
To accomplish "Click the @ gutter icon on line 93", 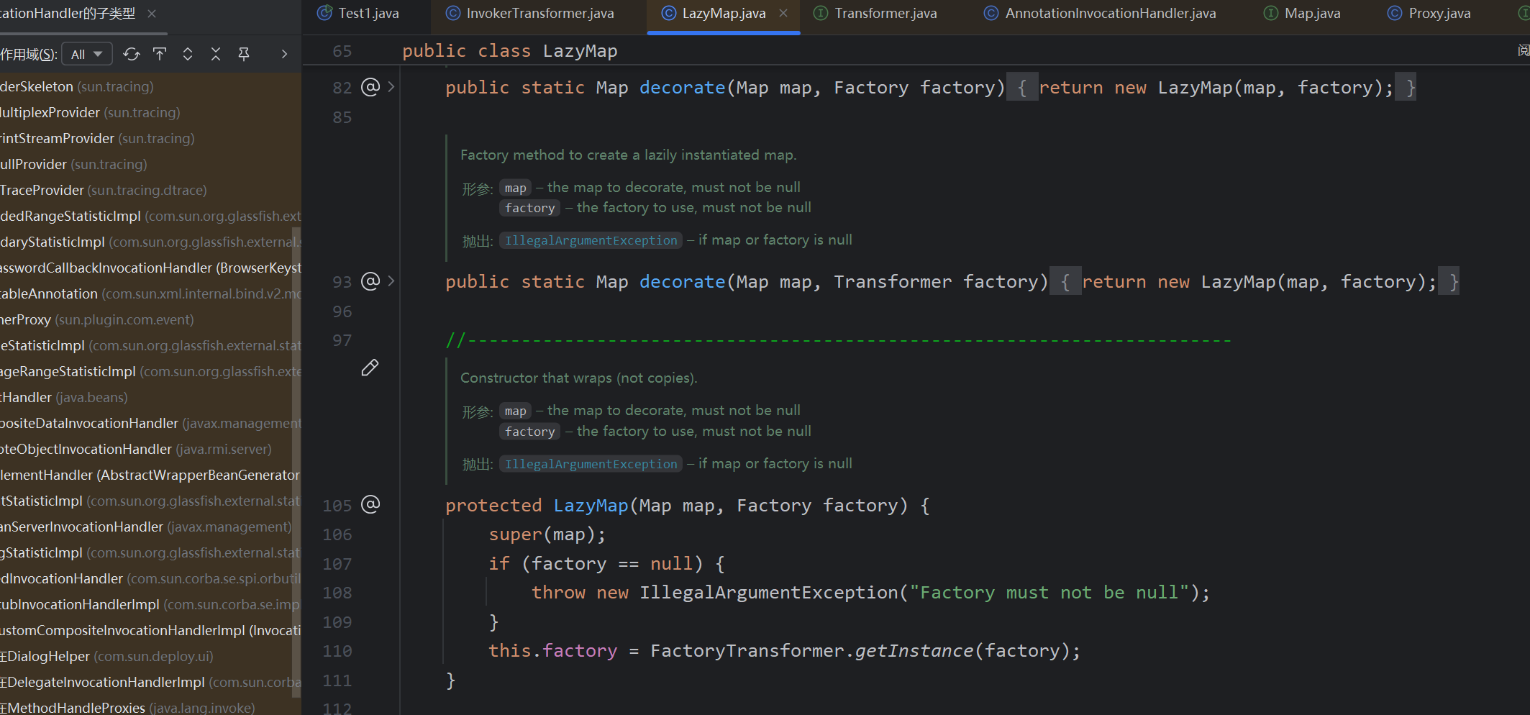I will click(370, 281).
